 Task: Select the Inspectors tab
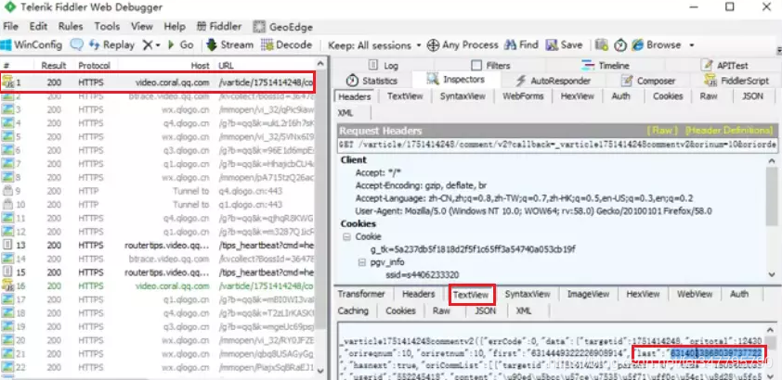[456, 80]
